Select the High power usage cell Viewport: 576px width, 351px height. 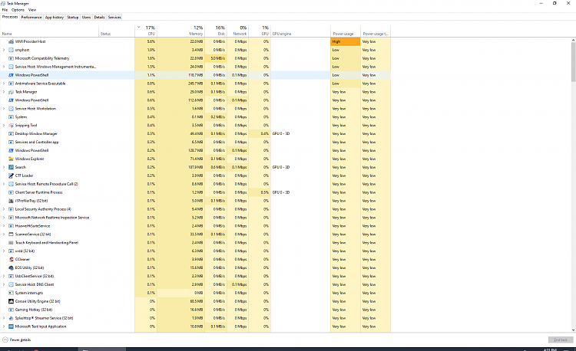(346, 42)
